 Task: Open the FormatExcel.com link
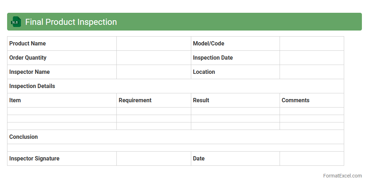tap(342, 176)
